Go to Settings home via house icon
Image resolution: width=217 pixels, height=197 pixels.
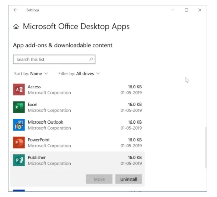tap(16, 26)
